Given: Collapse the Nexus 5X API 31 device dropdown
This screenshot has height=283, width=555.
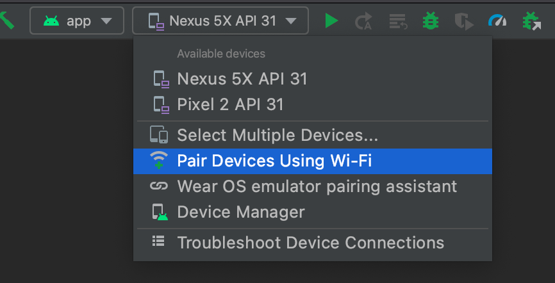Looking at the screenshot, I should pos(220,20).
